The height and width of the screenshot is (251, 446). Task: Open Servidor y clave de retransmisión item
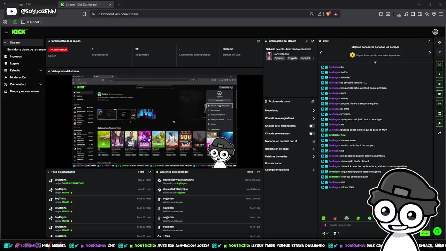[26, 50]
